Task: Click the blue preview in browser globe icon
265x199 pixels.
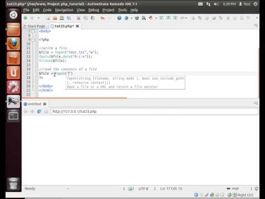Action: 119,18
